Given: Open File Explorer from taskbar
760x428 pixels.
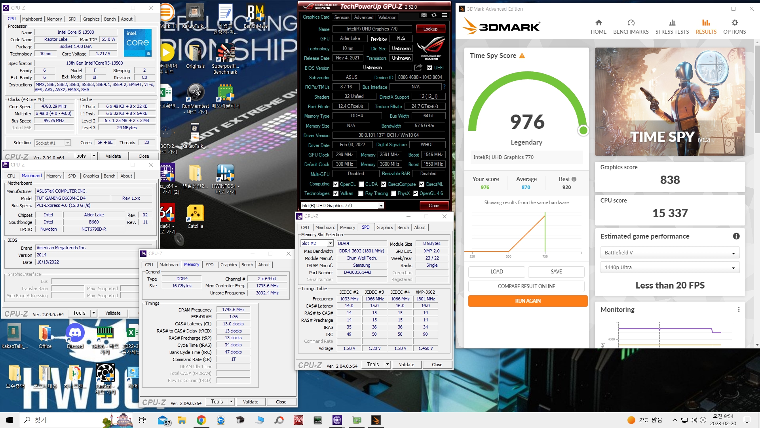Looking at the screenshot, I should [182, 420].
